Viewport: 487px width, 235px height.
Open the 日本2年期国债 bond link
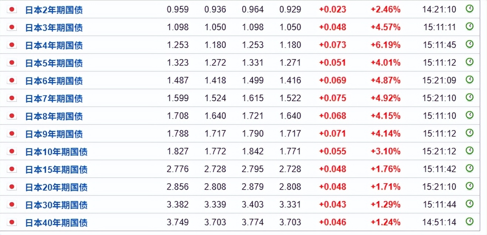[54, 10]
